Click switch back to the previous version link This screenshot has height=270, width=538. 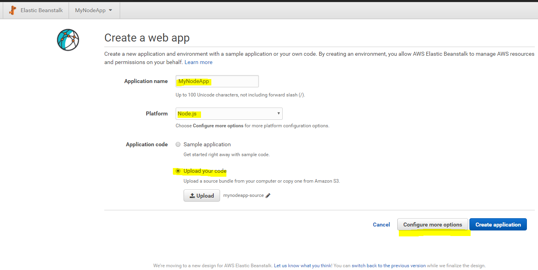pos(389,266)
